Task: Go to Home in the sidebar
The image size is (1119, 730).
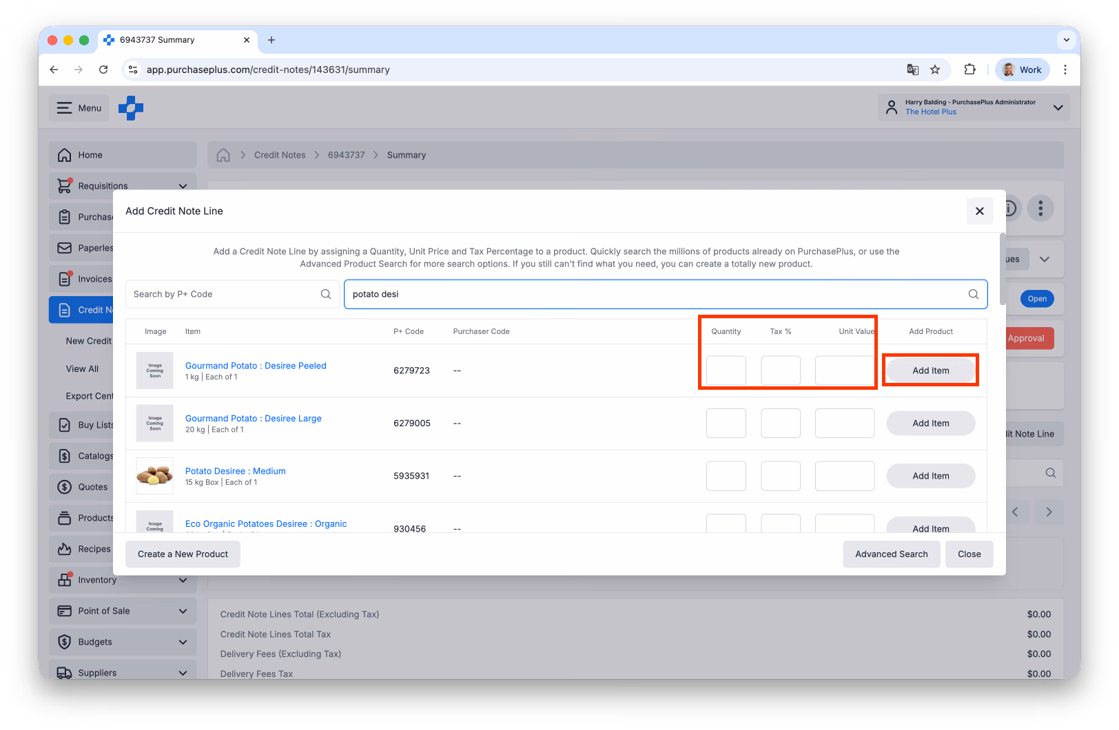Action: pos(123,155)
